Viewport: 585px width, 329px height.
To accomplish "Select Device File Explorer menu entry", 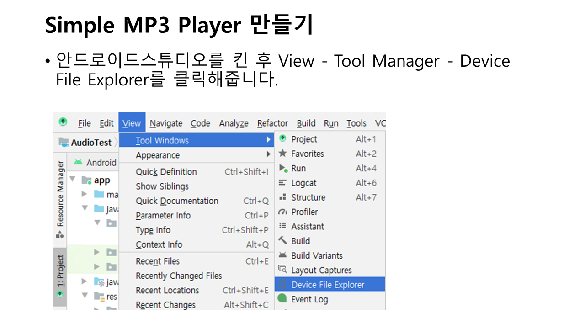I will point(328,285).
